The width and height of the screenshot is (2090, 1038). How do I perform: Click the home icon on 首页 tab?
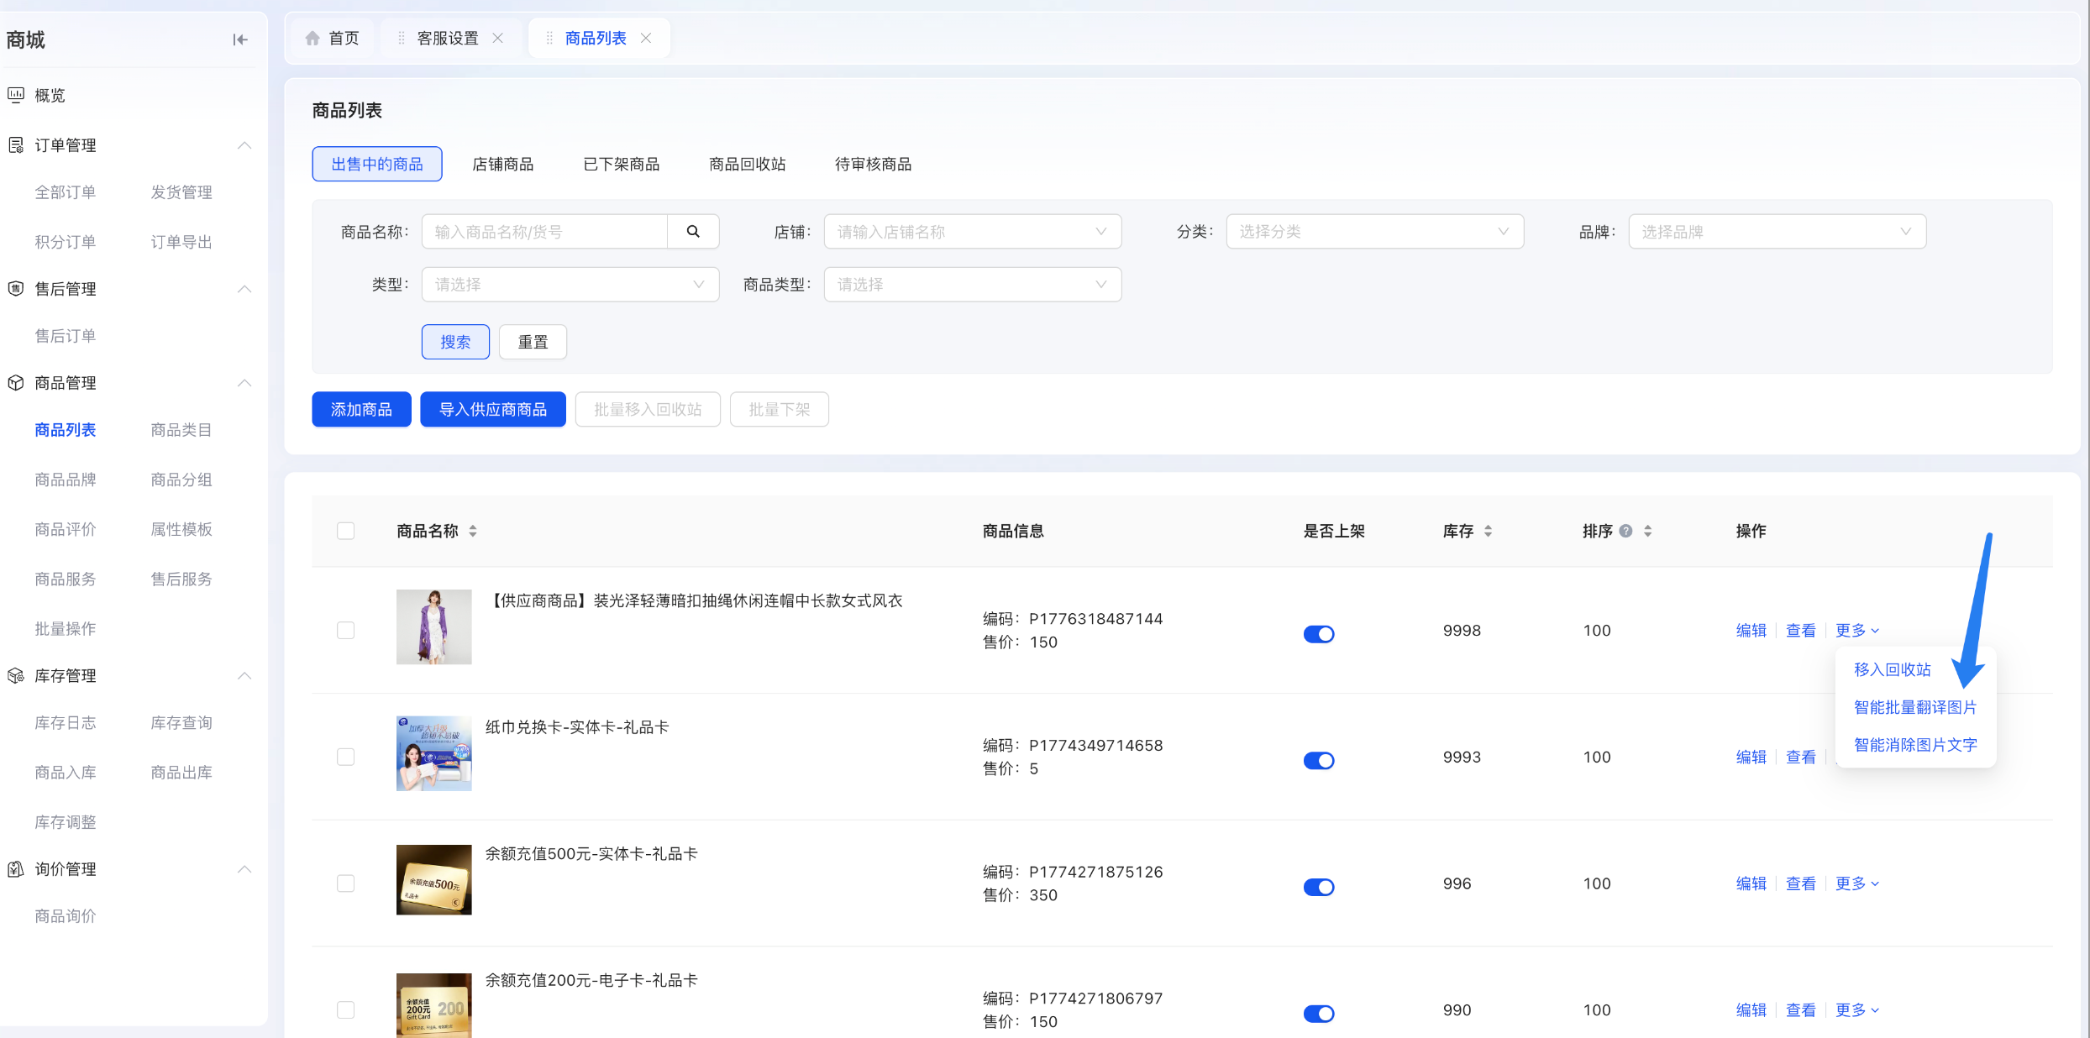click(x=312, y=38)
